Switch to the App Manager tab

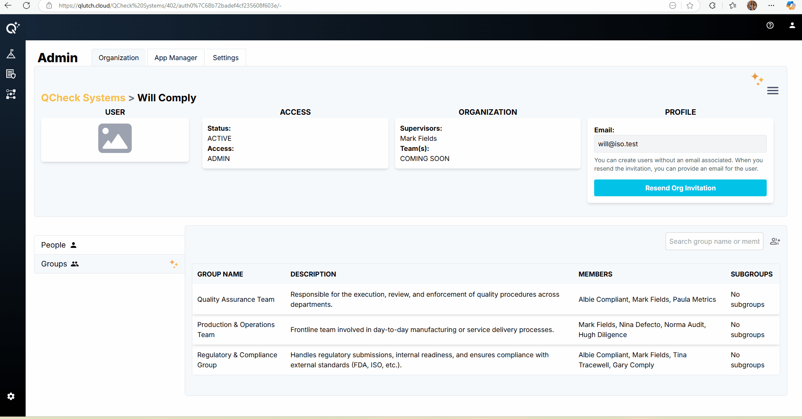click(x=176, y=58)
